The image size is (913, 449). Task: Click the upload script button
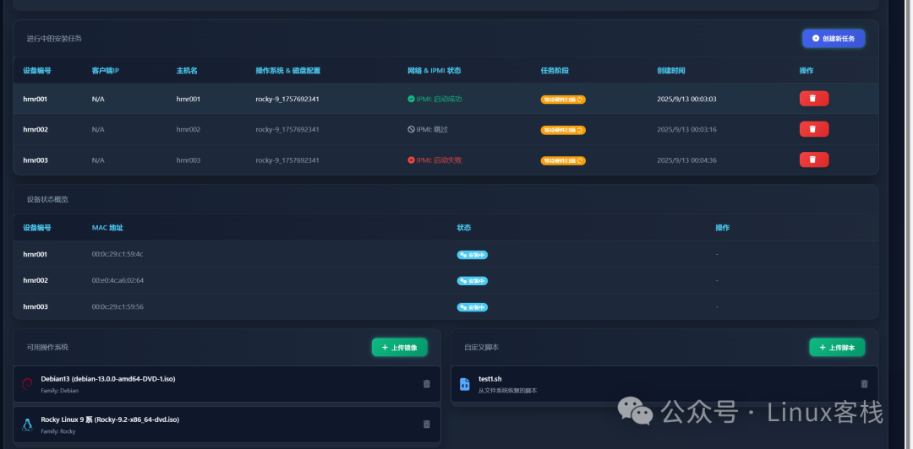(x=837, y=347)
